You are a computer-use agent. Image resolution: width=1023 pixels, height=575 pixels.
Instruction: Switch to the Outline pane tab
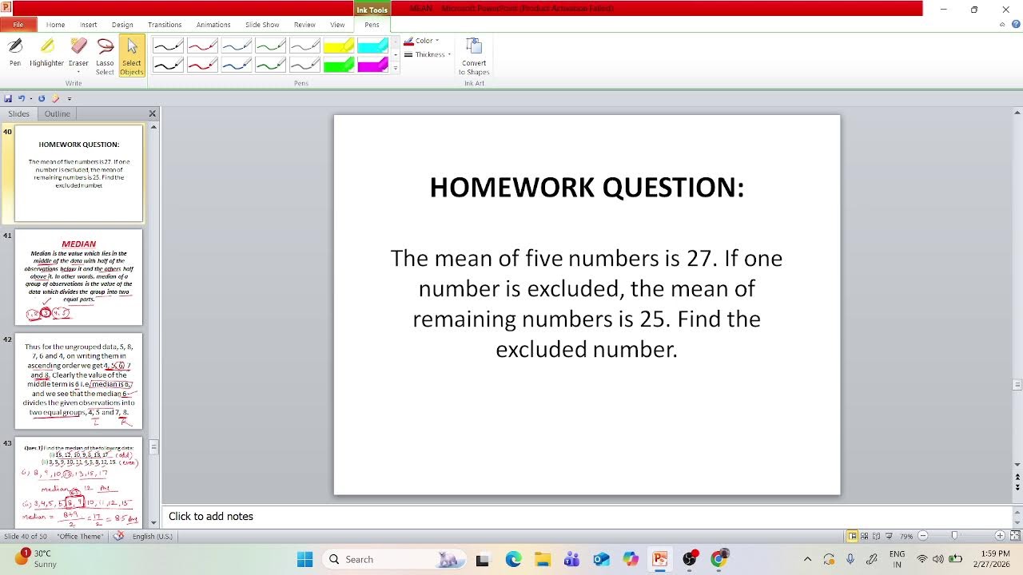(57, 113)
